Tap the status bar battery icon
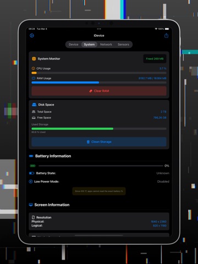This screenshot has height=264, width=198. coord(167,29)
